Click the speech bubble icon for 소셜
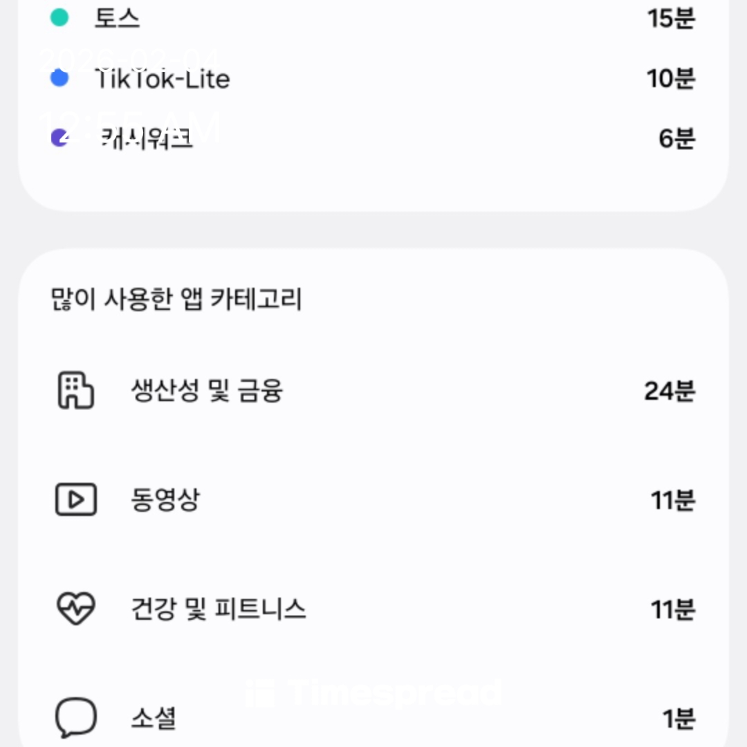The image size is (747, 747). coord(75,717)
